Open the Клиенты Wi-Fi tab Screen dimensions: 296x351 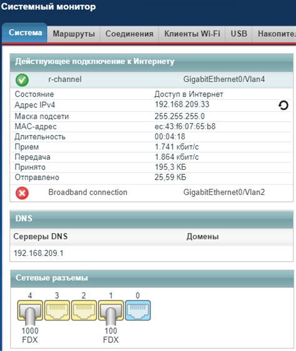[x=192, y=34]
